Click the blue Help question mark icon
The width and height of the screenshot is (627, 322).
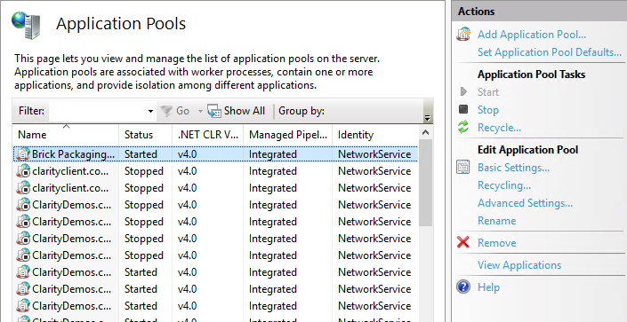(463, 287)
